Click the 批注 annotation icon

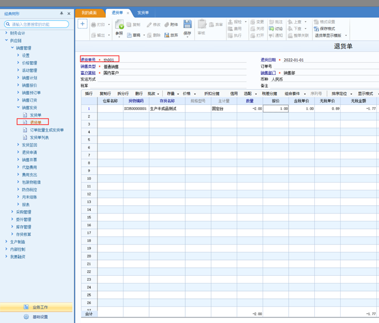click(x=271, y=22)
